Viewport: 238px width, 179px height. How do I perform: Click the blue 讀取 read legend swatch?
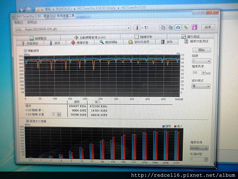(x=163, y=126)
